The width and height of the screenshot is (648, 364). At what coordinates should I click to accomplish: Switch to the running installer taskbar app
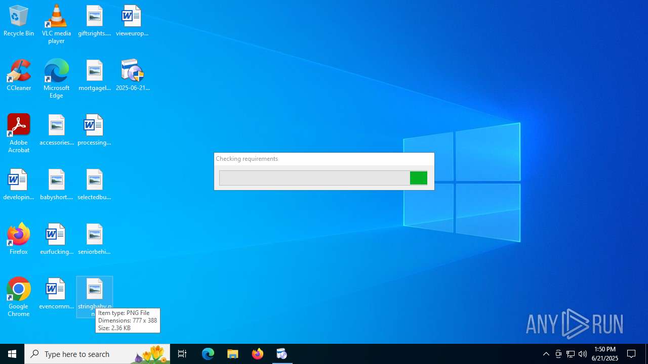[282, 354]
